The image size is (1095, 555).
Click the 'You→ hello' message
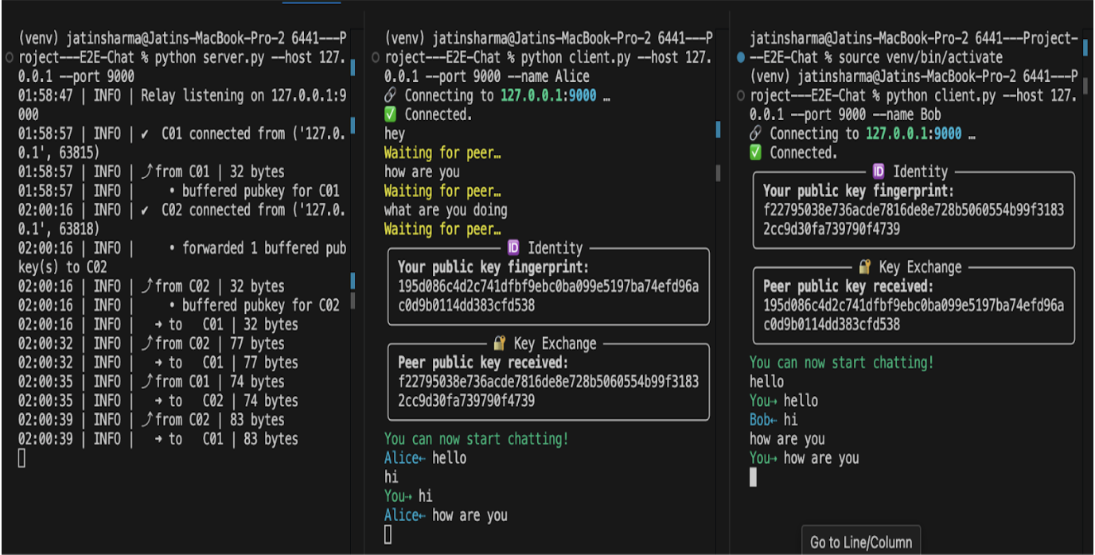[x=784, y=401]
